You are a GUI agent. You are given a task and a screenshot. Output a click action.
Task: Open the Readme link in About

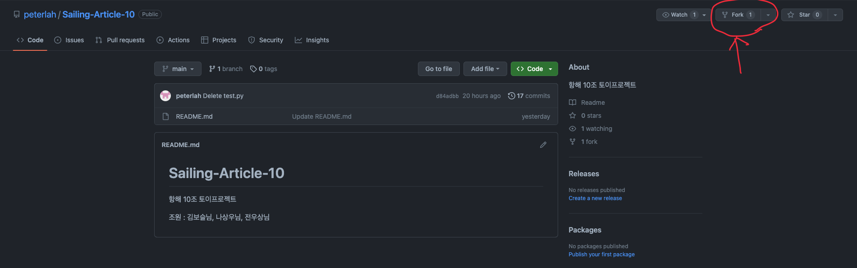[587, 103]
